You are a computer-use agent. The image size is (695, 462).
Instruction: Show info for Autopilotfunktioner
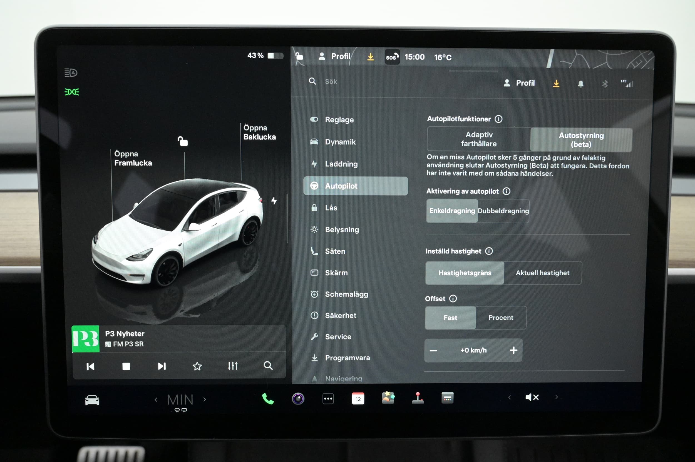pos(498,119)
